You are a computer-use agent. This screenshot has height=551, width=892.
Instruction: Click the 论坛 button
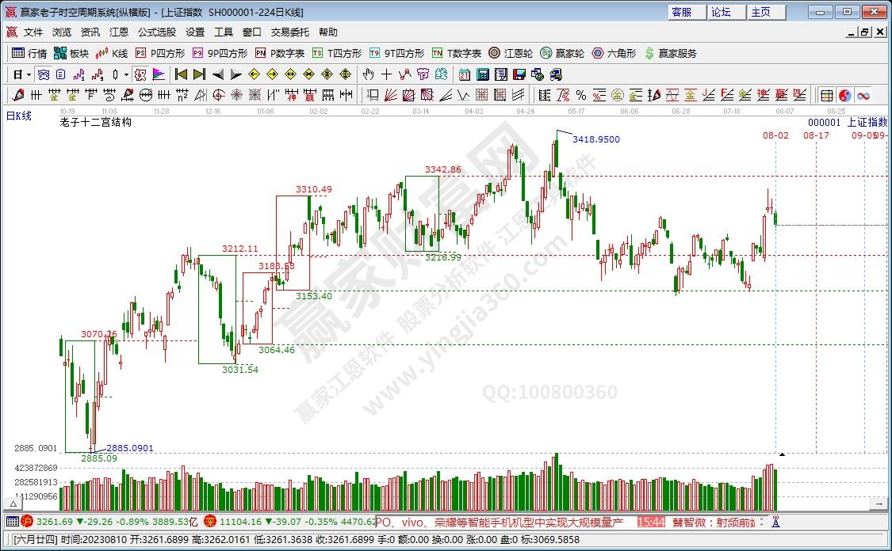pos(721,12)
